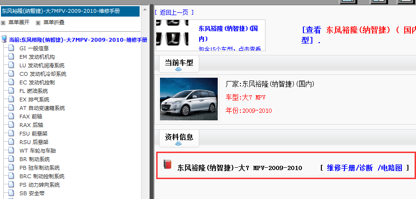Image resolution: width=416 pixels, height=199 pixels.
Task: Collapse the tree with 菜单折叠
Action: point(54,22)
